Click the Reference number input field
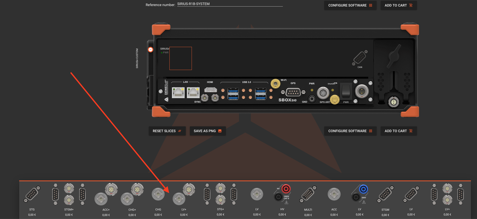This screenshot has width=477, height=219. click(x=230, y=4)
